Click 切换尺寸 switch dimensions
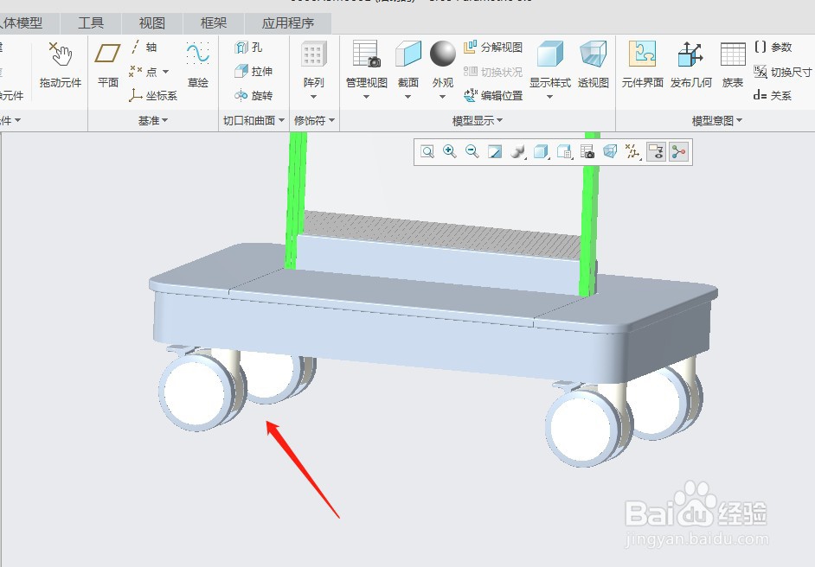Screen dimensions: 815x567 pyautogui.click(x=782, y=72)
